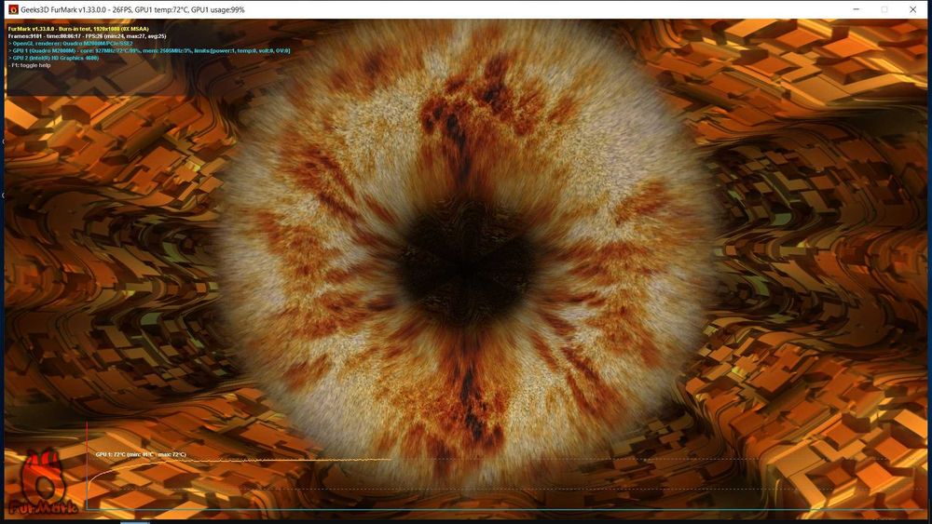Image resolution: width=932 pixels, height=524 pixels.
Task: Select the 'GPU 2 (Intel HD Graphics 4600)' line
Action: pos(53,58)
